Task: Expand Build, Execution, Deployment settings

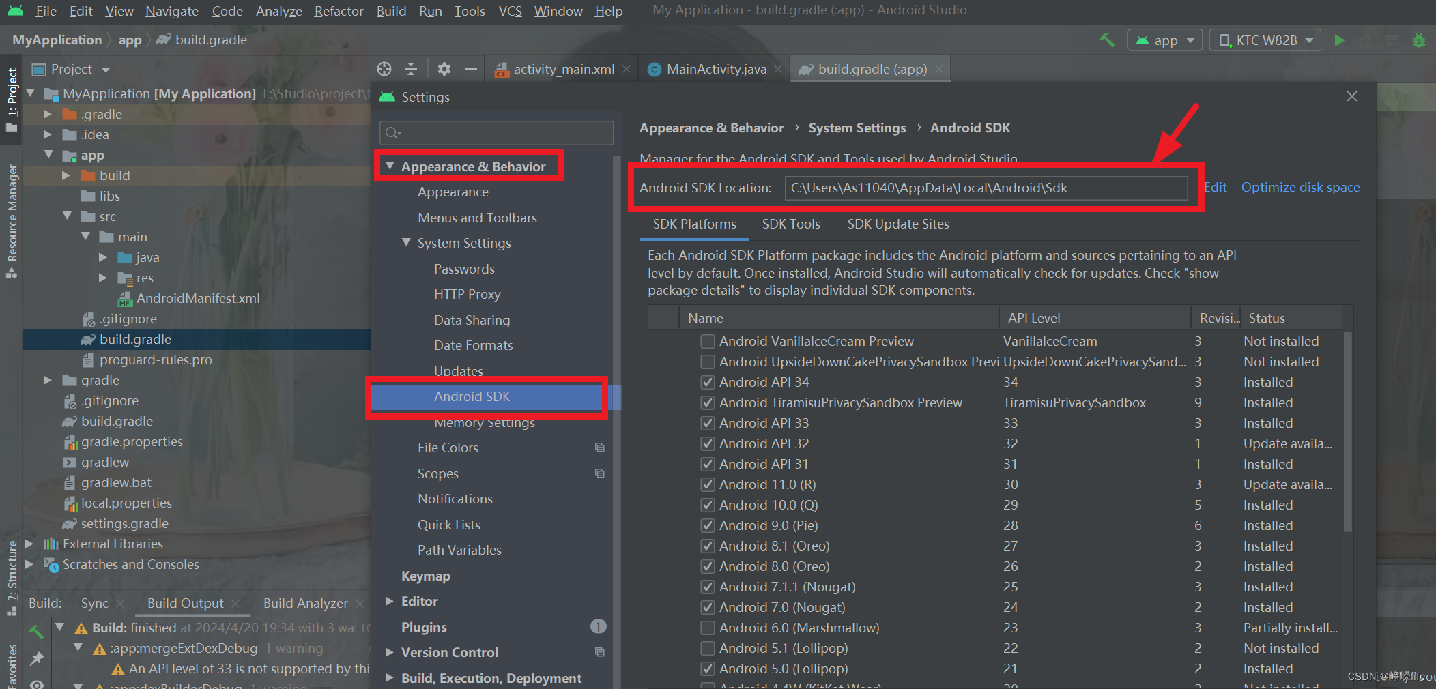Action: click(x=390, y=677)
